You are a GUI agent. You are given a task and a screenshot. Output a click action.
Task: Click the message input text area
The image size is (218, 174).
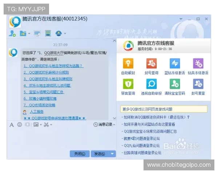pyautogui.click(x=62, y=139)
